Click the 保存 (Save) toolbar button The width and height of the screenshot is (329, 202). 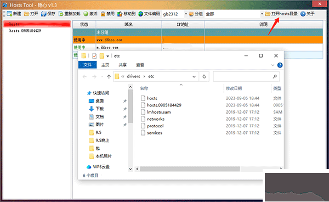pyautogui.click(x=48, y=14)
